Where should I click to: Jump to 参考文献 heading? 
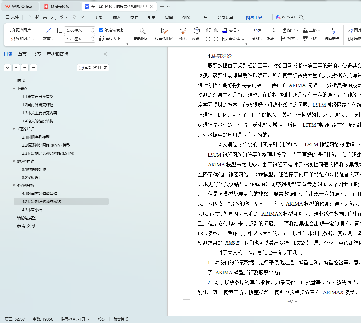coord(26,226)
